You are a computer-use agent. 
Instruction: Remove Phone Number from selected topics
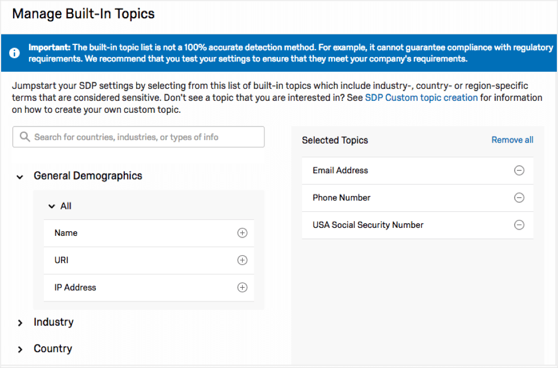pos(519,198)
